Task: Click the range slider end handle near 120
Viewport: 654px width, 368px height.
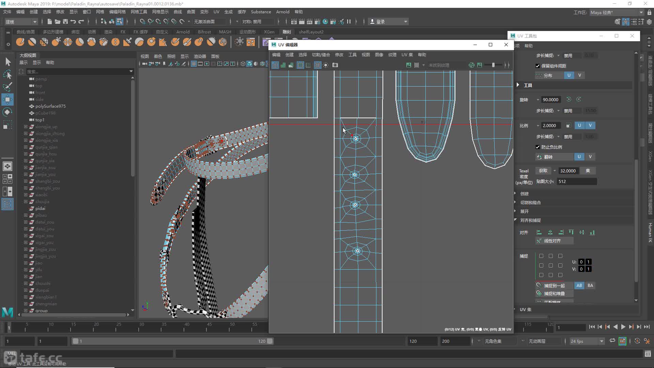Action: pyautogui.click(x=270, y=341)
